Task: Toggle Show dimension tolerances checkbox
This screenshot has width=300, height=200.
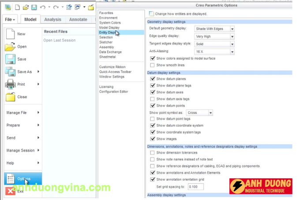Action: [x=153, y=152]
